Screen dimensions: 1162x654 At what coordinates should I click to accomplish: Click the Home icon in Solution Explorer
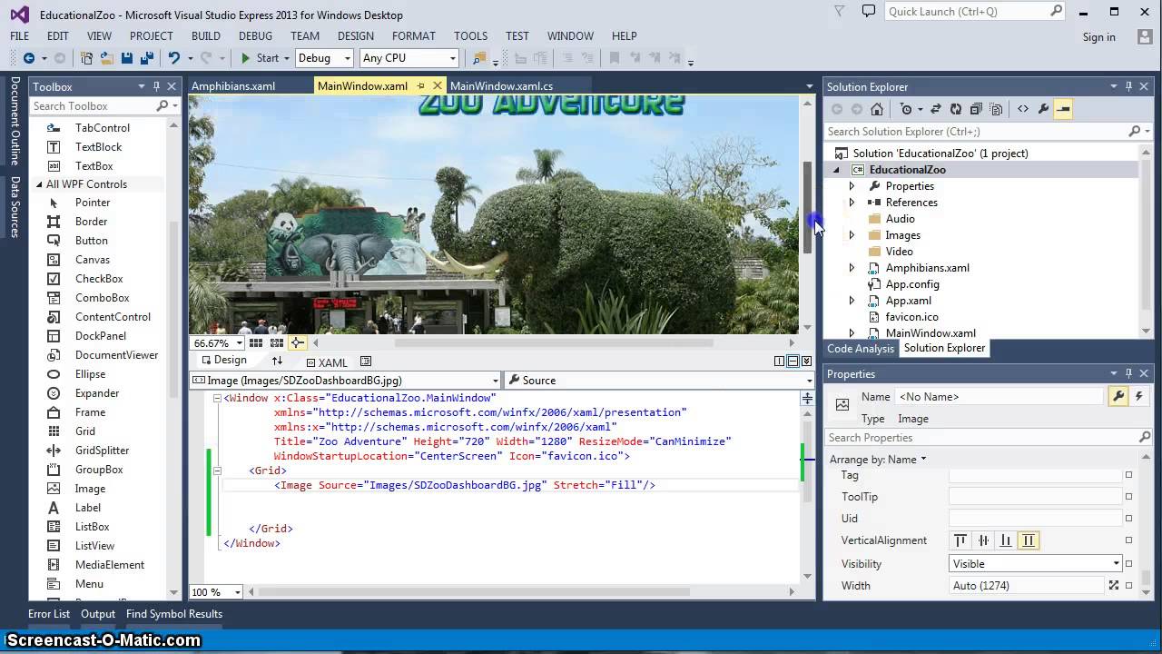coord(876,109)
